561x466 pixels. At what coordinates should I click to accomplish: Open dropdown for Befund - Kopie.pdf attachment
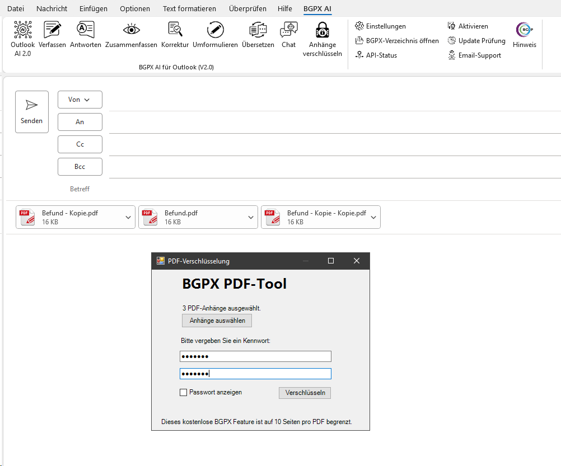pyautogui.click(x=128, y=218)
